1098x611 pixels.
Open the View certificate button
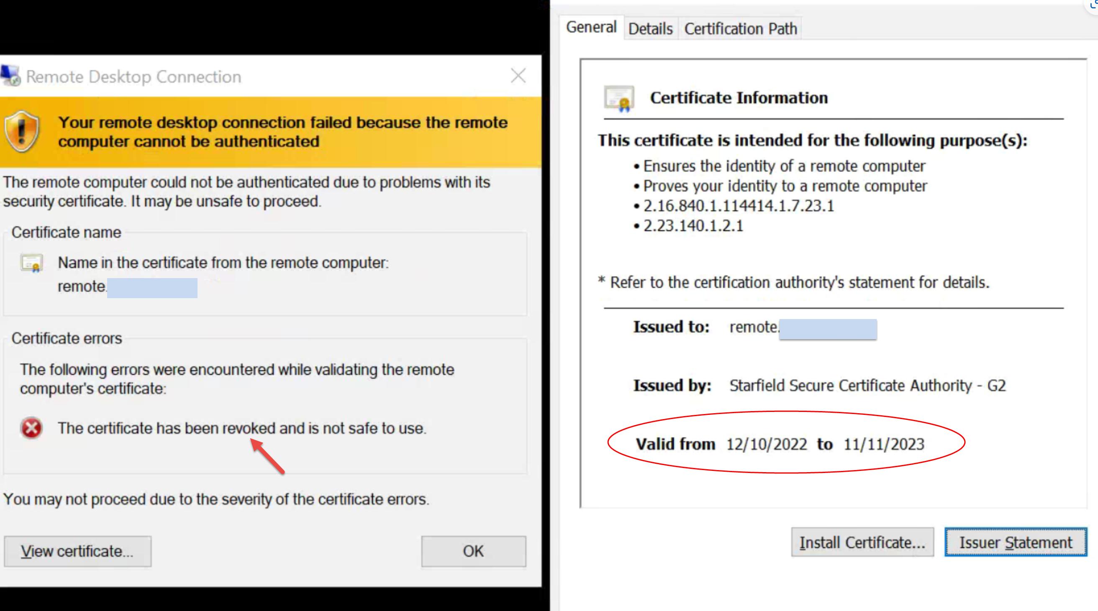tap(77, 551)
